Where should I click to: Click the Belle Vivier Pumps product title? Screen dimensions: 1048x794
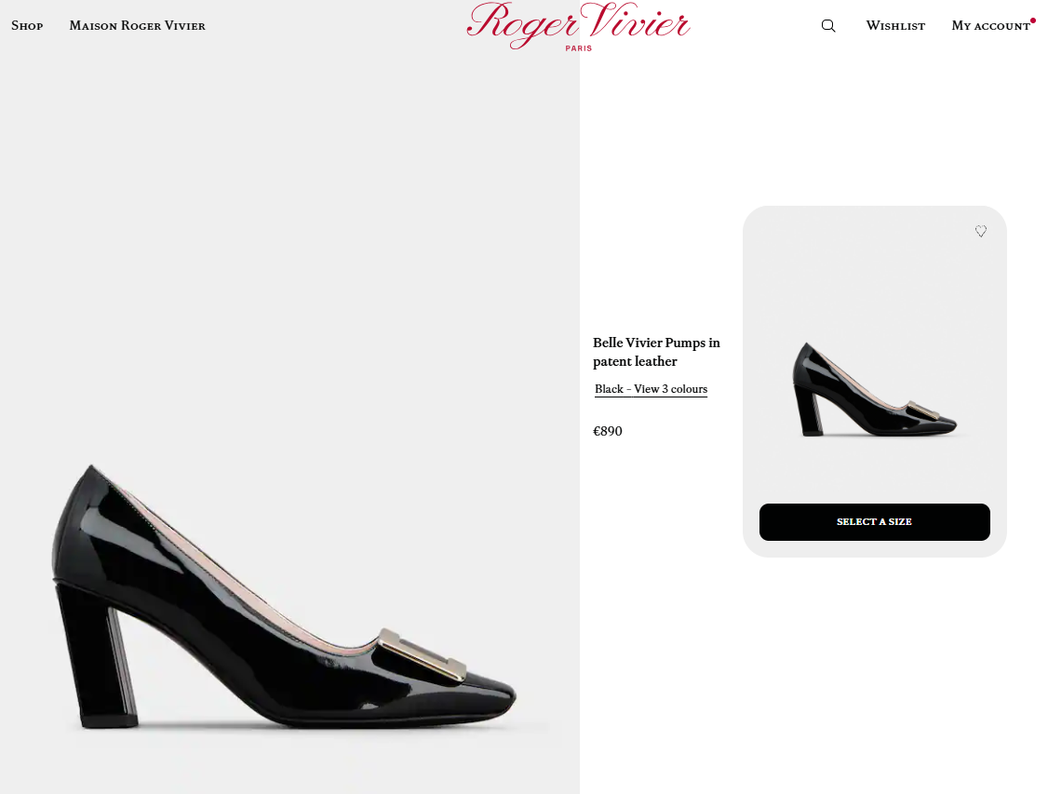pyautogui.click(x=656, y=352)
